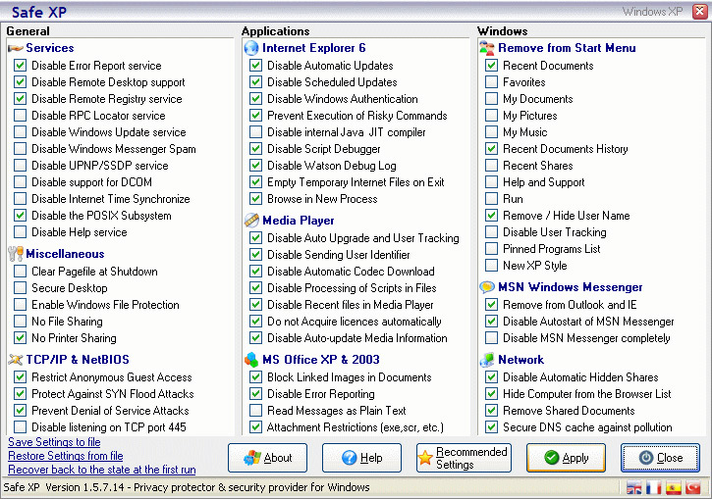Check Disable MSN Messenger completely

[x=491, y=337]
